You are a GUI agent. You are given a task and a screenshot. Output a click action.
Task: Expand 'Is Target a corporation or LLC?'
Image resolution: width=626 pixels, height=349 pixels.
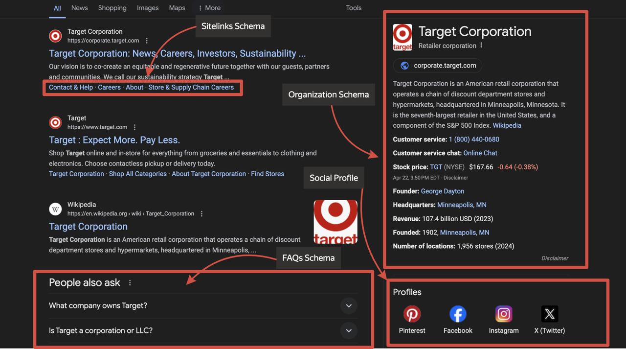(x=349, y=330)
